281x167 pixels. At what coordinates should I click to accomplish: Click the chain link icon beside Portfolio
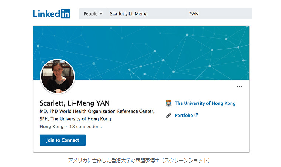coord(169,115)
